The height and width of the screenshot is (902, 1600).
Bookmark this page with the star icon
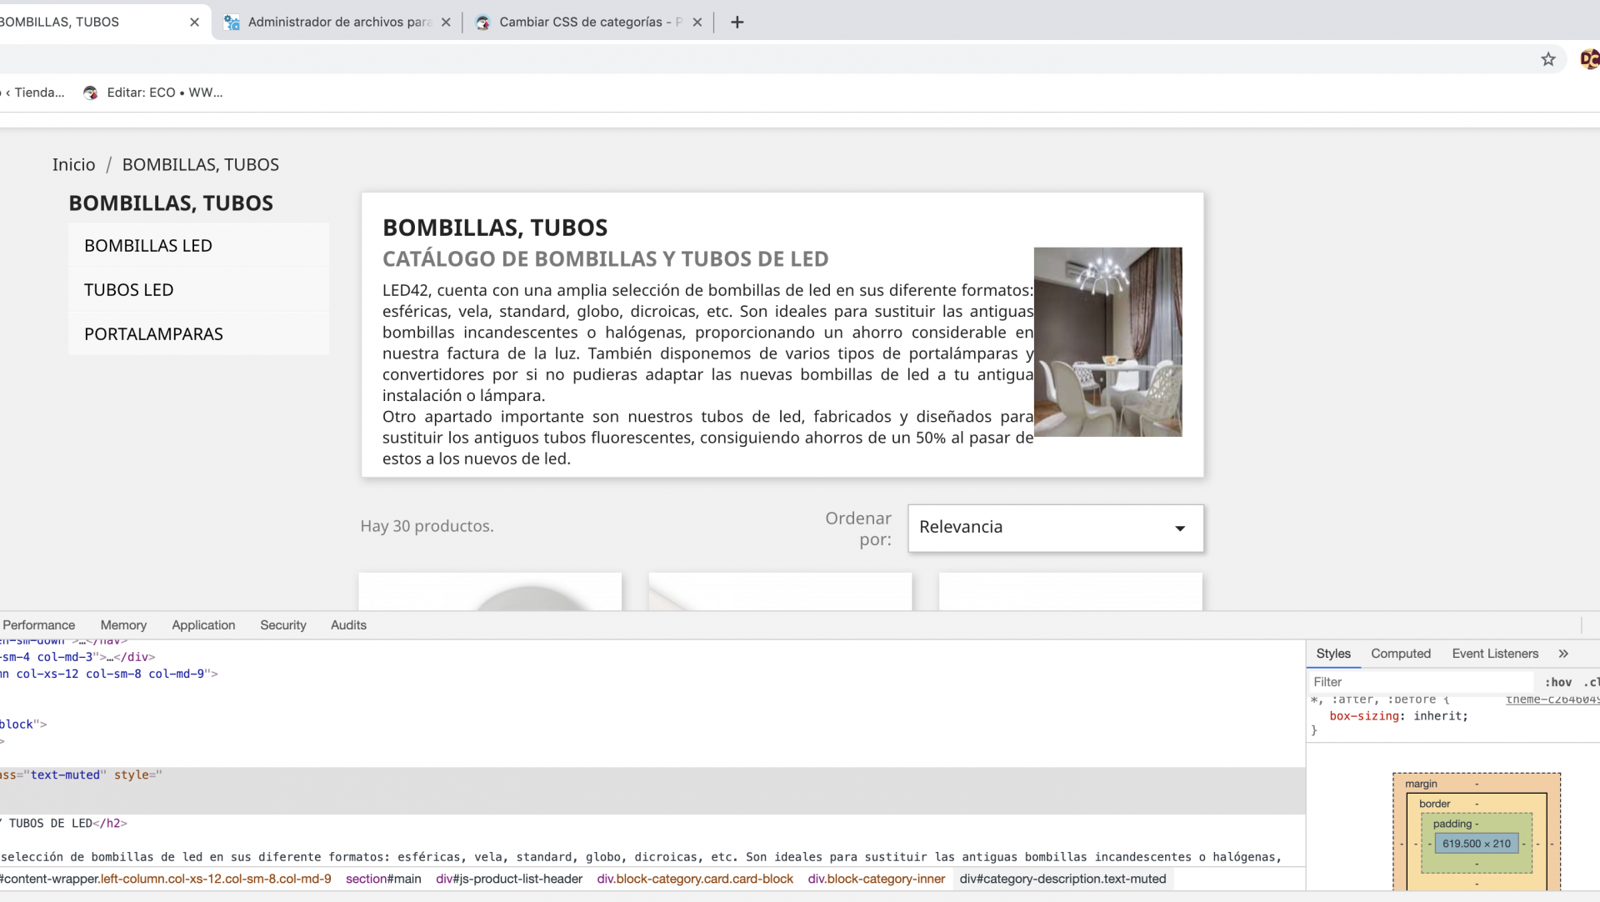1547,59
